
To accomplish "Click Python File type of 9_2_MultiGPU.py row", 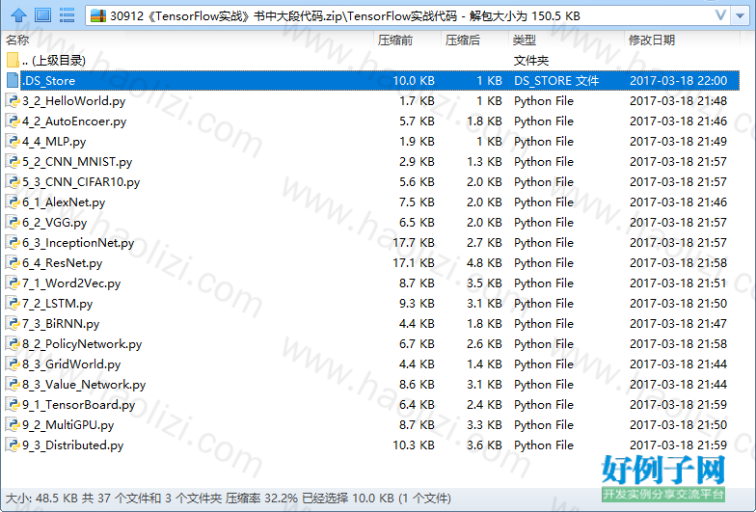I will coord(544,424).
